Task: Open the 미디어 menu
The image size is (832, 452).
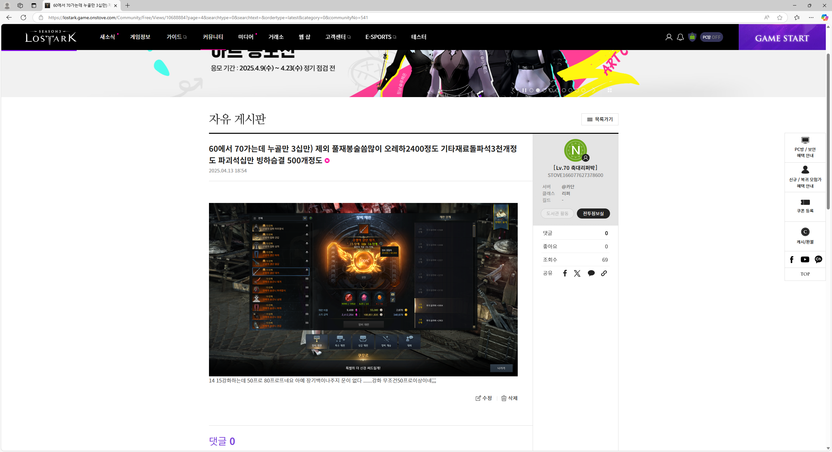Action: pyautogui.click(x=246, y=37)
